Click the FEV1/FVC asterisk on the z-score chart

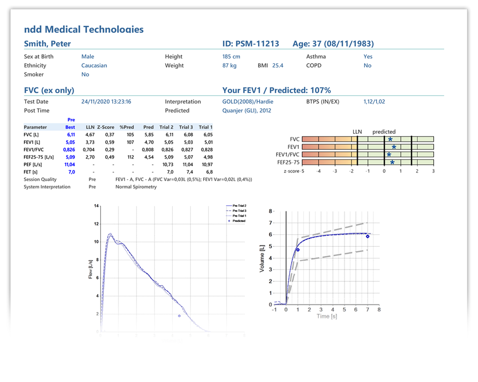[389, 155]
